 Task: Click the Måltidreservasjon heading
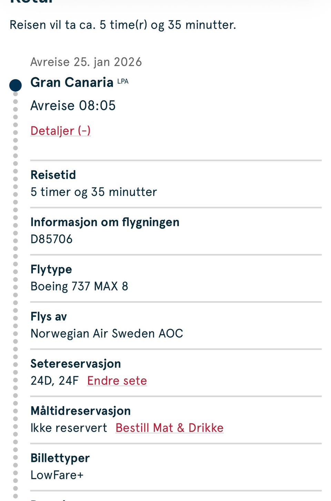pos(80,411)
